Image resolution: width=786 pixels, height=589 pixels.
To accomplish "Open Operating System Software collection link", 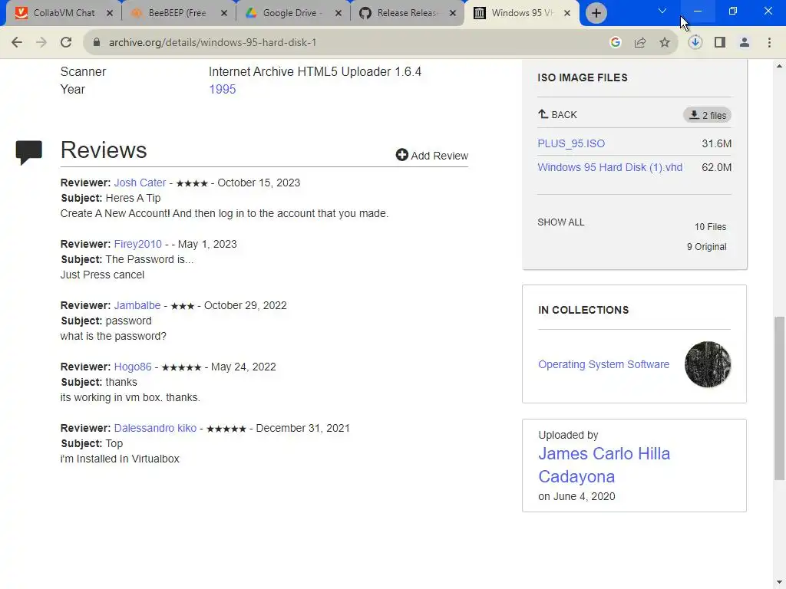I will point(603,364).
